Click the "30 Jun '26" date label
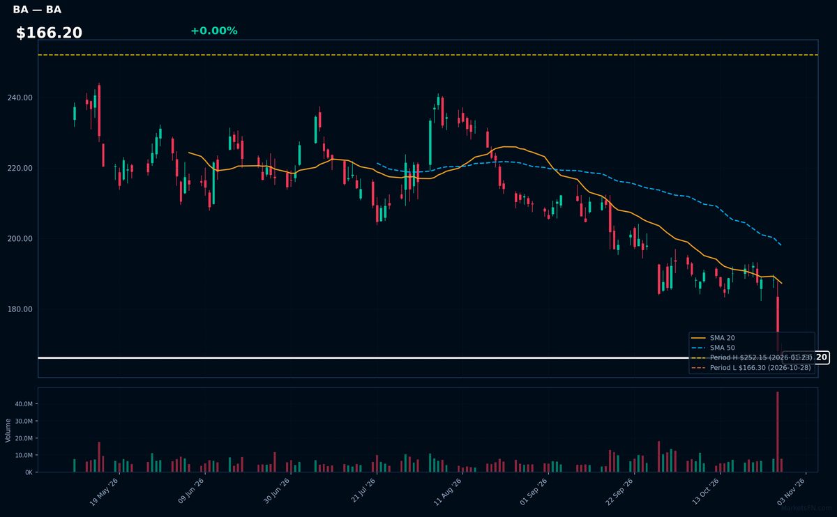 [x=276, y=493]
